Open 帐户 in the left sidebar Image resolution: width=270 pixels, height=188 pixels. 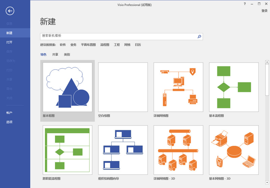pyautogui.click(x=9, y=113)
